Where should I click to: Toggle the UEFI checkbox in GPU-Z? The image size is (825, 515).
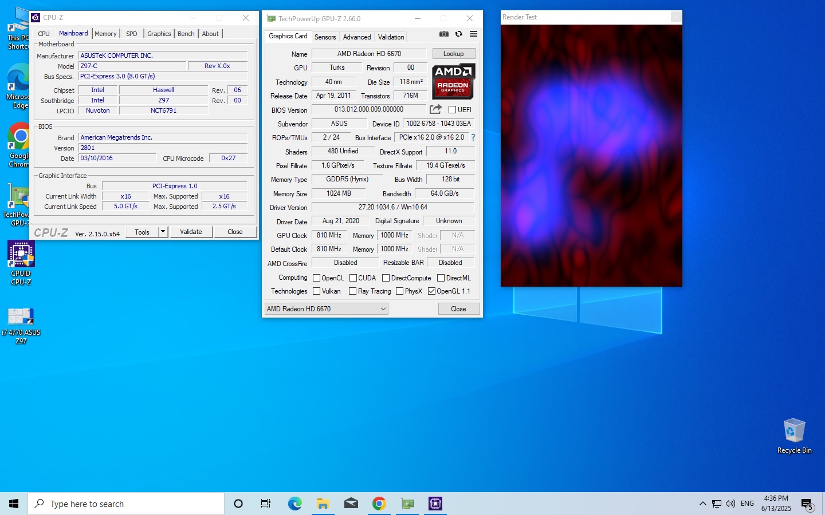pos(452,110)
